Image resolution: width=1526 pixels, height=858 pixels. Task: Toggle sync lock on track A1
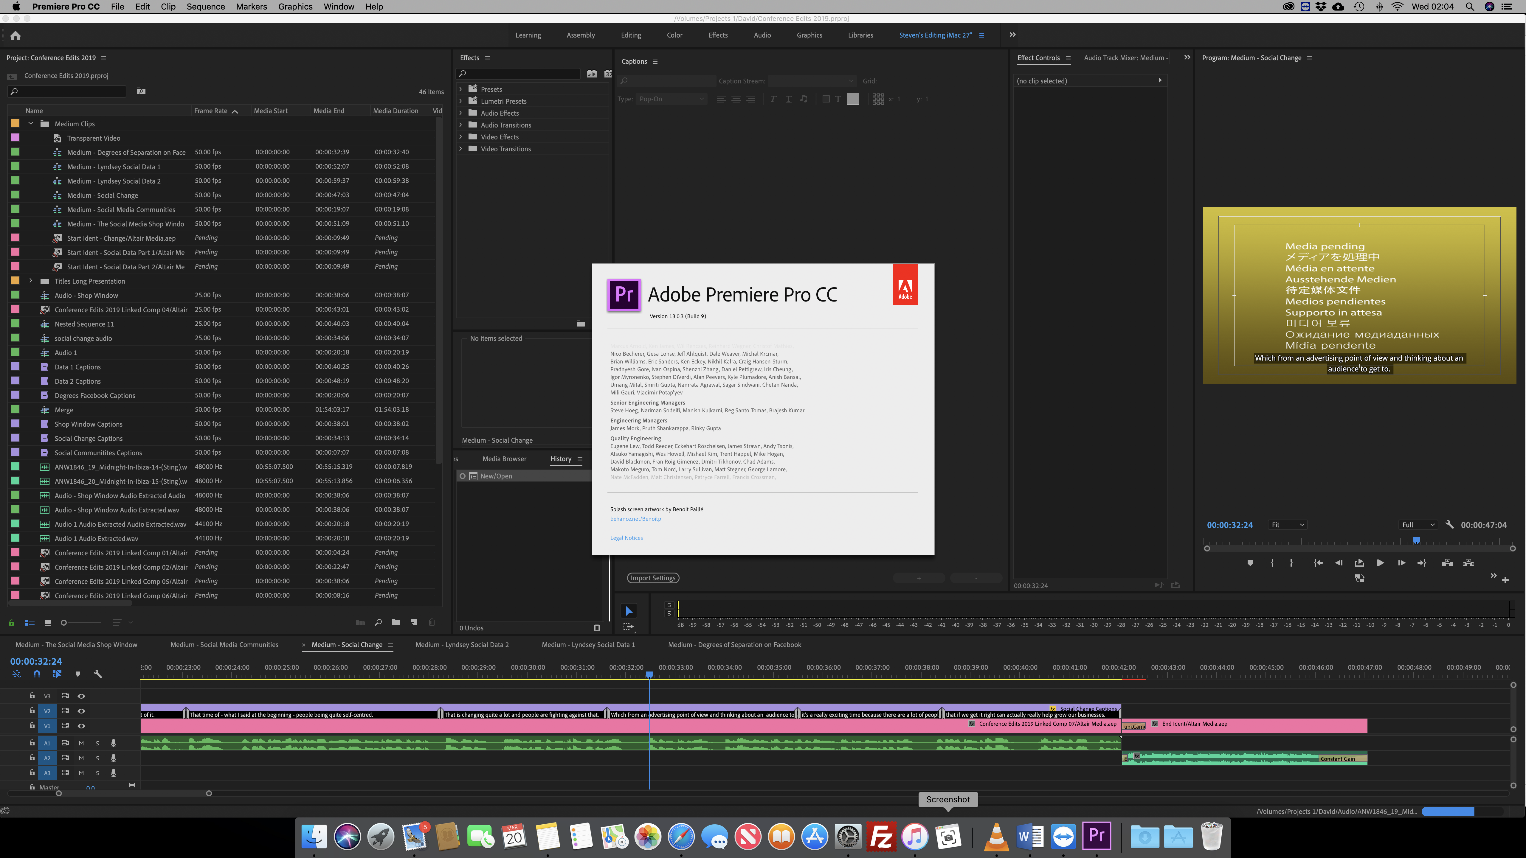(65, 742)
